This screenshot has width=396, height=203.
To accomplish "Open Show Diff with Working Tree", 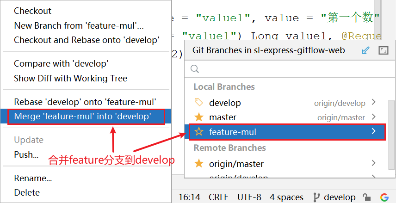I will [70, 79].
